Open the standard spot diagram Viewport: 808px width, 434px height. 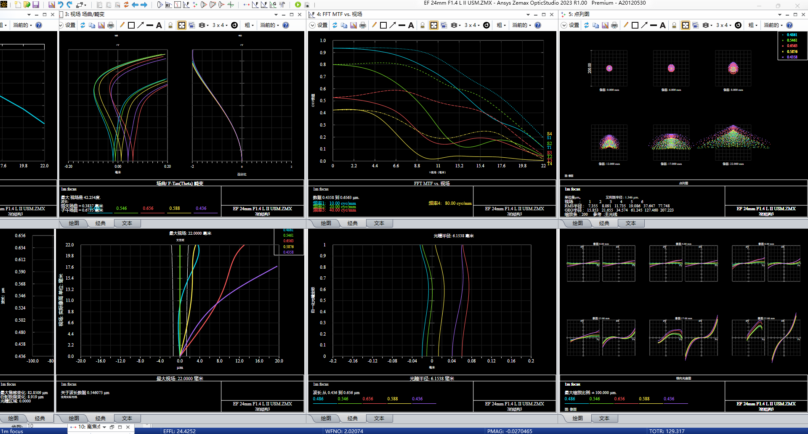click(195, 5)
